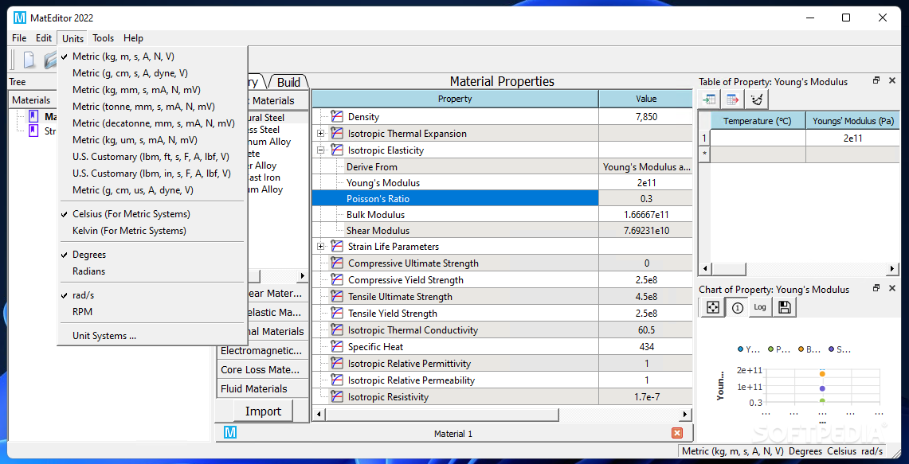Image resolution: width=909 pixels, height=464 pixels.
Task: Clear table icon with broom
Action: [756, 99]
